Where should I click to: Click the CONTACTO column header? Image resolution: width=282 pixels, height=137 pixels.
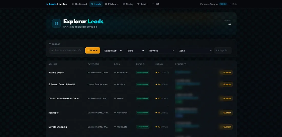[180, 64]
